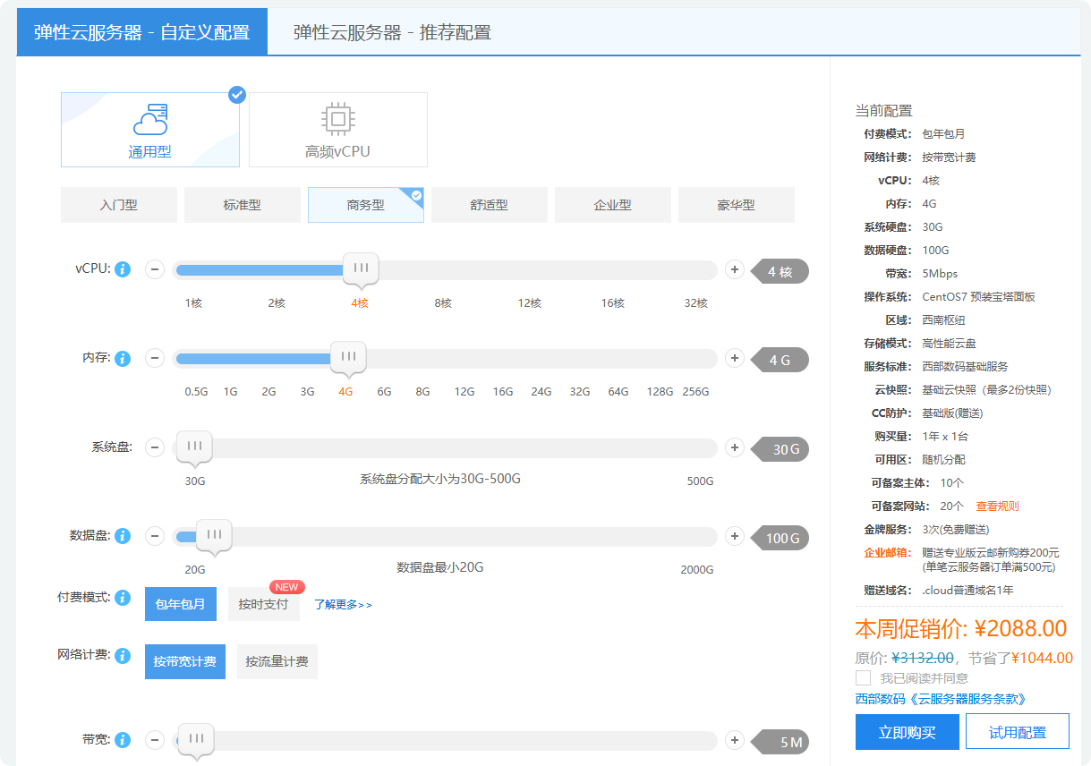Click the 16核 mark on vCPU scale

click(613, 303)
